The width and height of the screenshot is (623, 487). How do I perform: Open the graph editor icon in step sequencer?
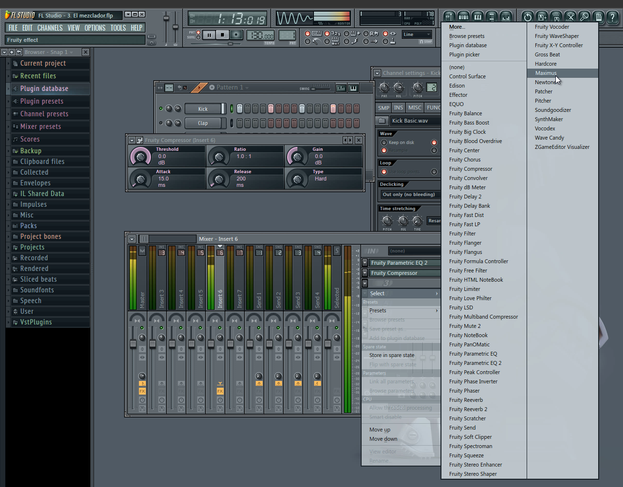tap(341, 88)
